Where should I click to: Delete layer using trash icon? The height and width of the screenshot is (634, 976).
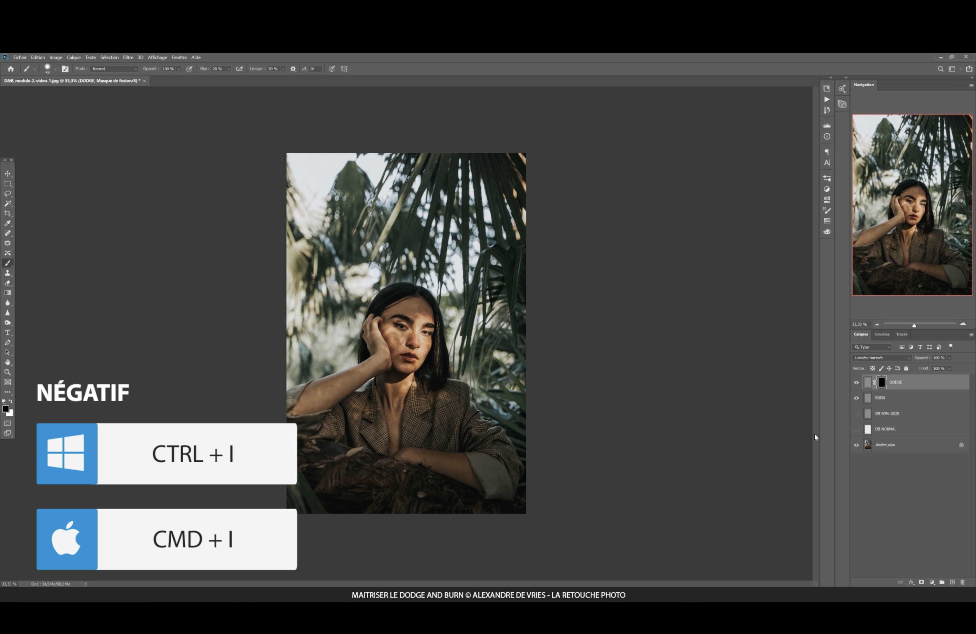962,582
